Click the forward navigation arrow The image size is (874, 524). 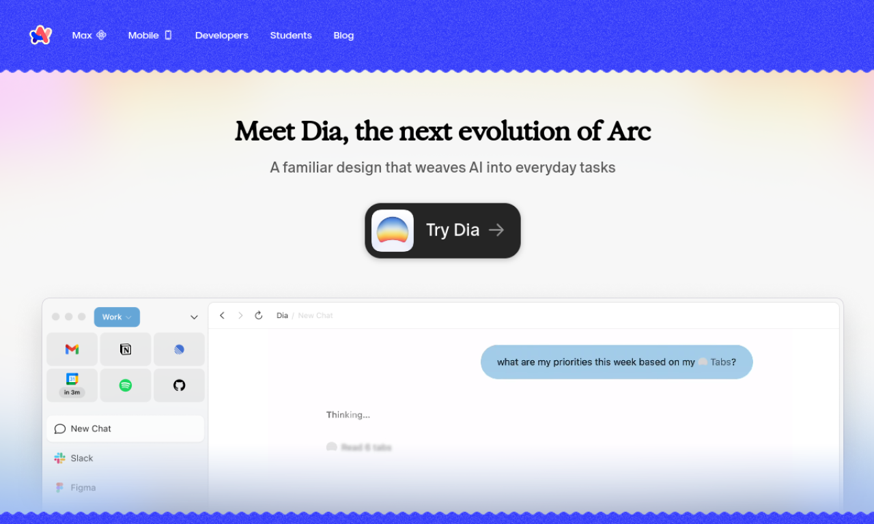(x=240, y=315)
